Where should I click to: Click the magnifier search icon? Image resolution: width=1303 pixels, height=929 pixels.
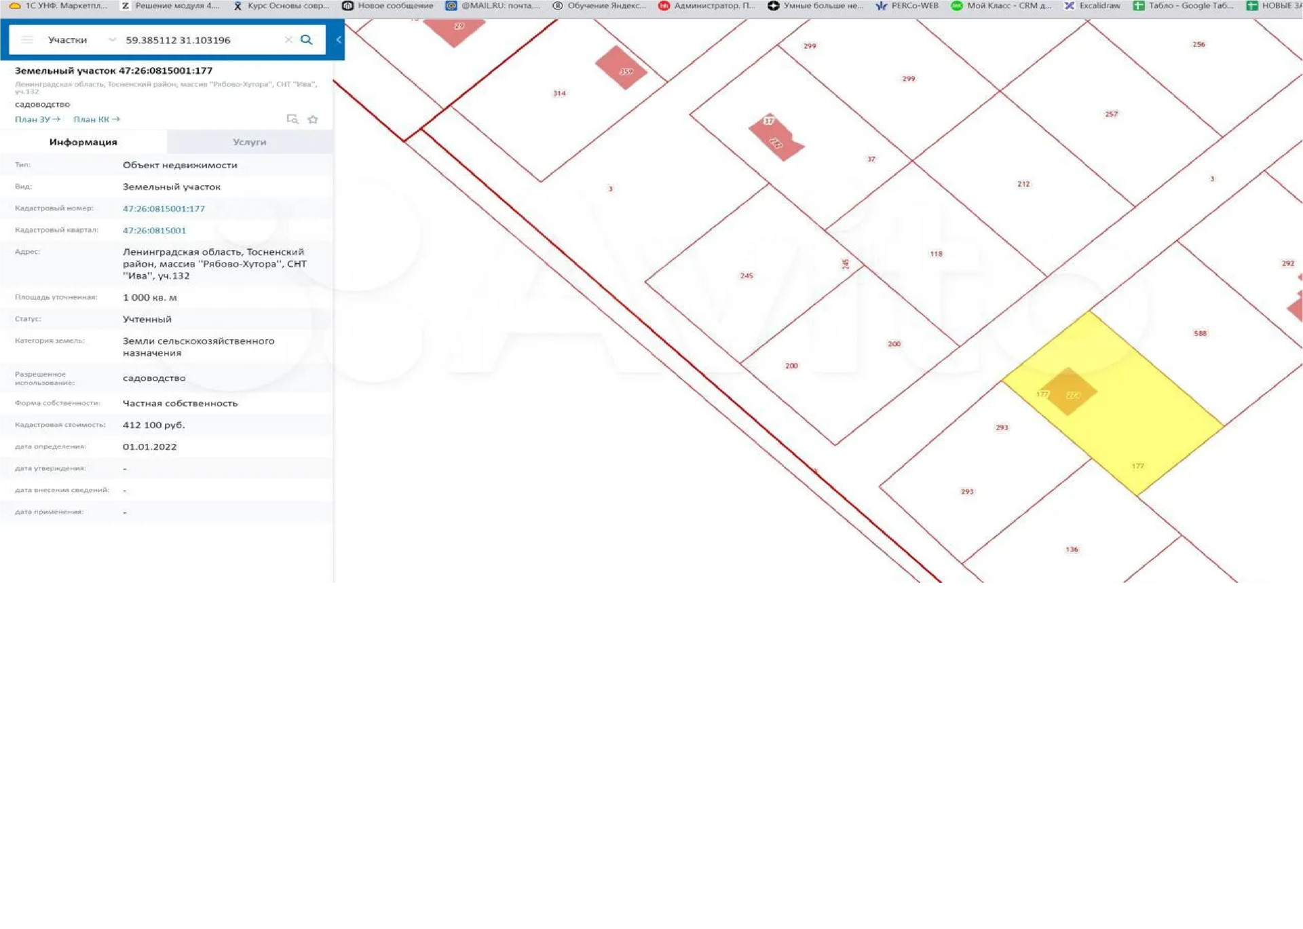point(307,40)
